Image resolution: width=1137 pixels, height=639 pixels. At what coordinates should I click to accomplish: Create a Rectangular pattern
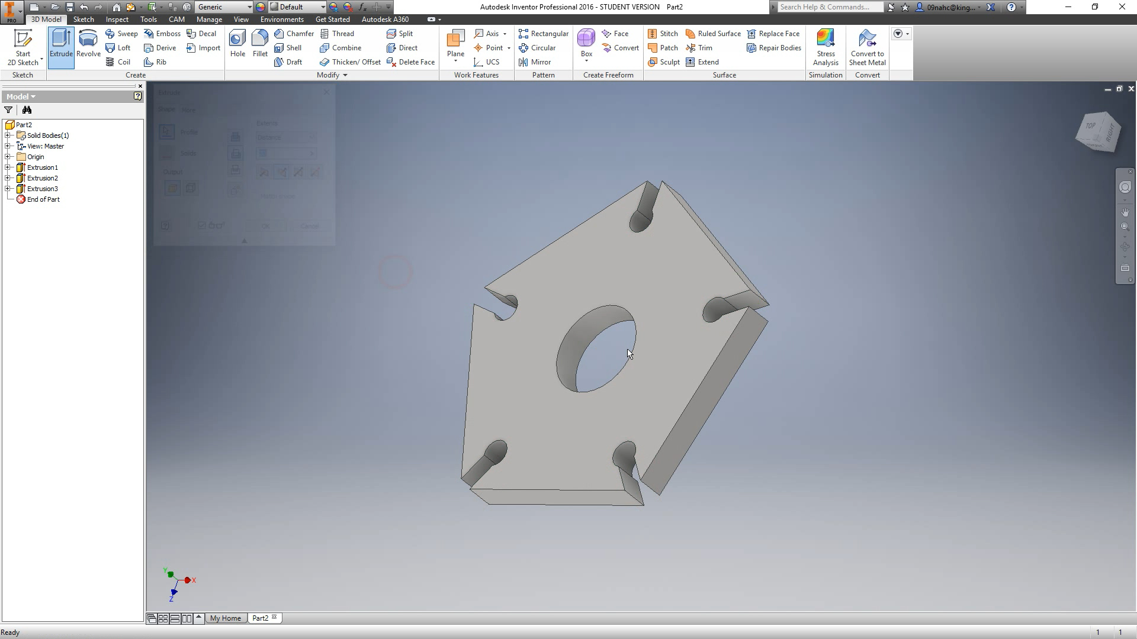pos(544,34)
